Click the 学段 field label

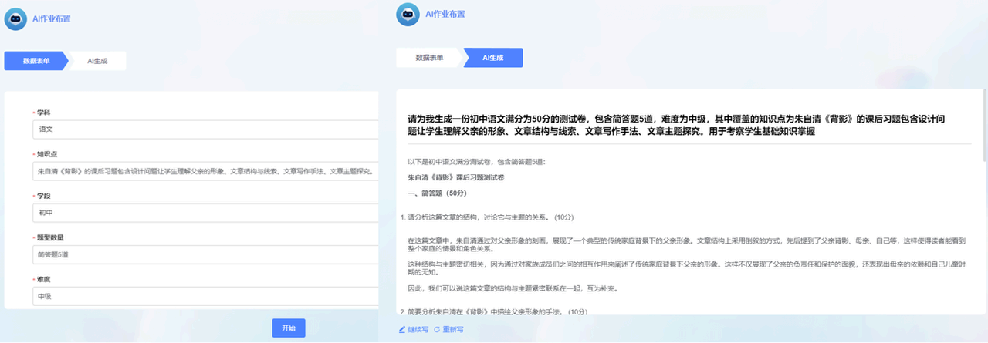42,196
